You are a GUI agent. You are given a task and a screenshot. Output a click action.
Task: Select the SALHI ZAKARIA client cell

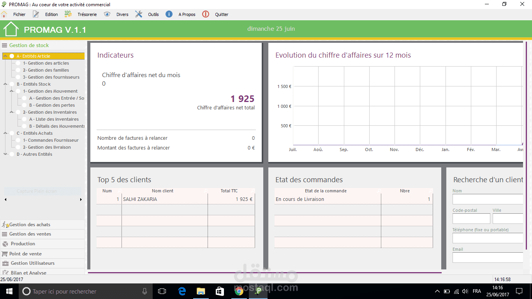pyautogui.click(x=165, y=199)
